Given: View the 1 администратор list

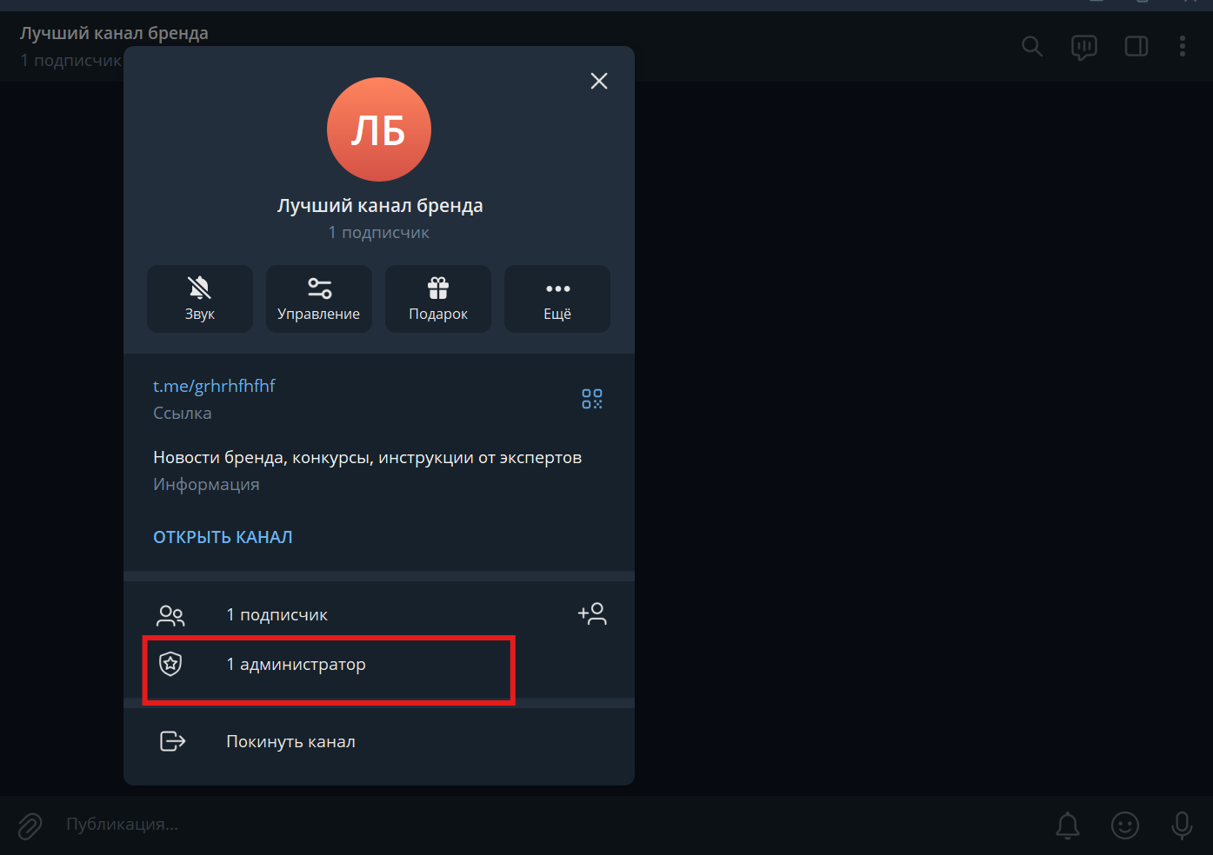Looking at the screenshot, I should click(296, 663).
